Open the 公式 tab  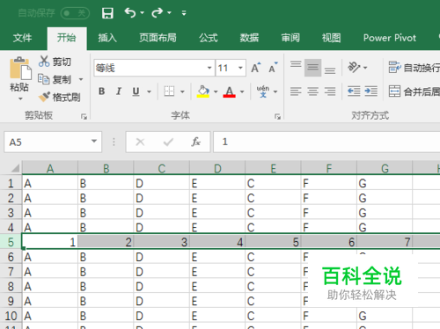(x=209, y=38)
